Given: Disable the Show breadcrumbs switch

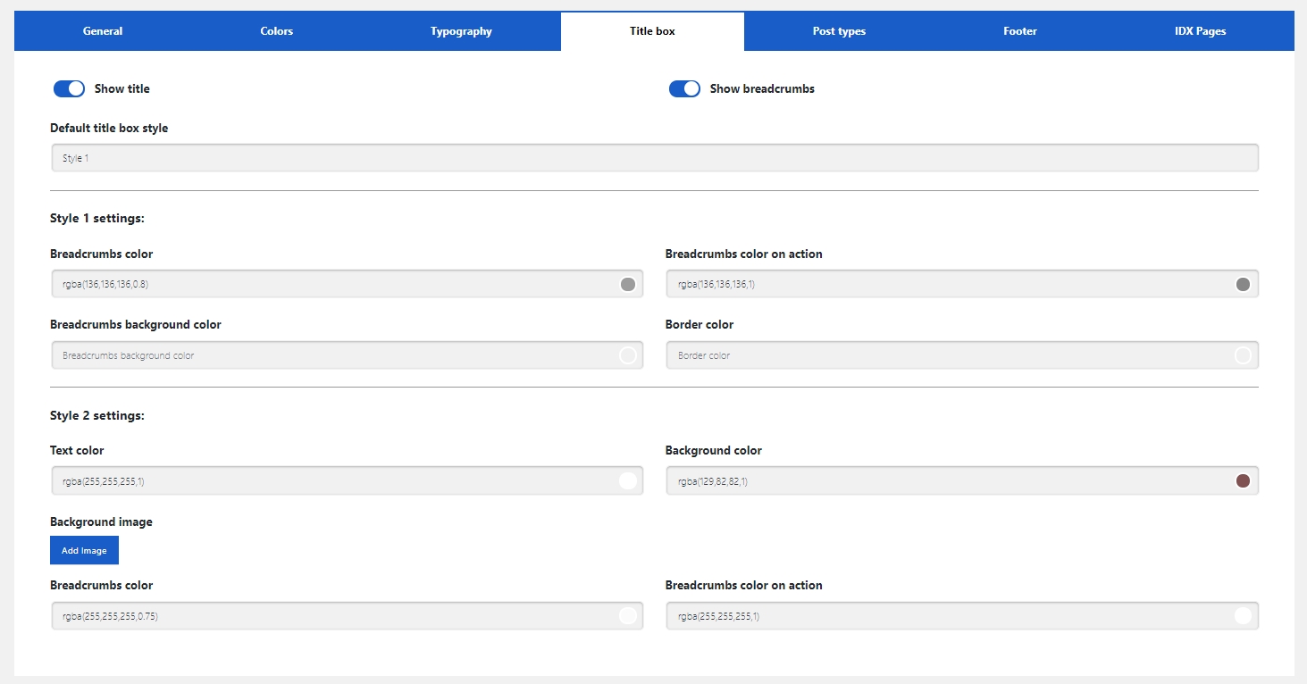Looking at the screenshot, I should 684,88.
